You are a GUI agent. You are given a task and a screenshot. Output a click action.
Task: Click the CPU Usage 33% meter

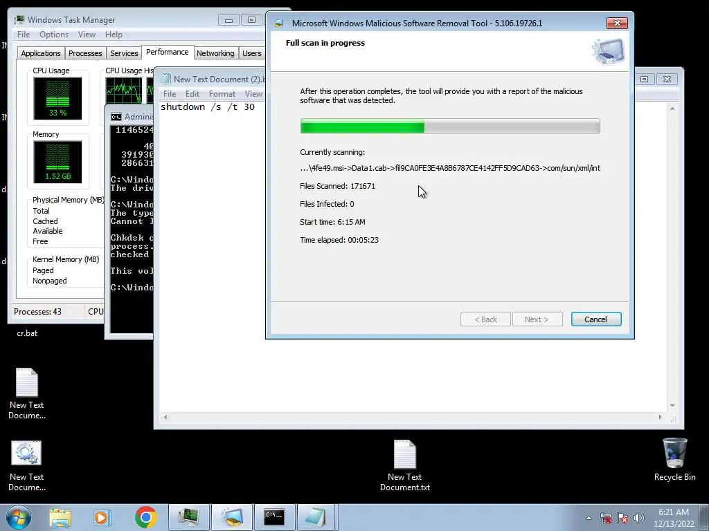[x=57, y=98]
